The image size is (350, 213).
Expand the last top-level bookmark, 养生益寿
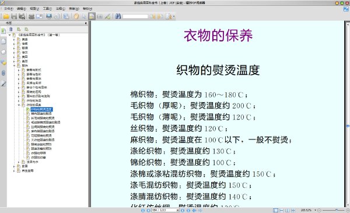[x=14, y=170]
